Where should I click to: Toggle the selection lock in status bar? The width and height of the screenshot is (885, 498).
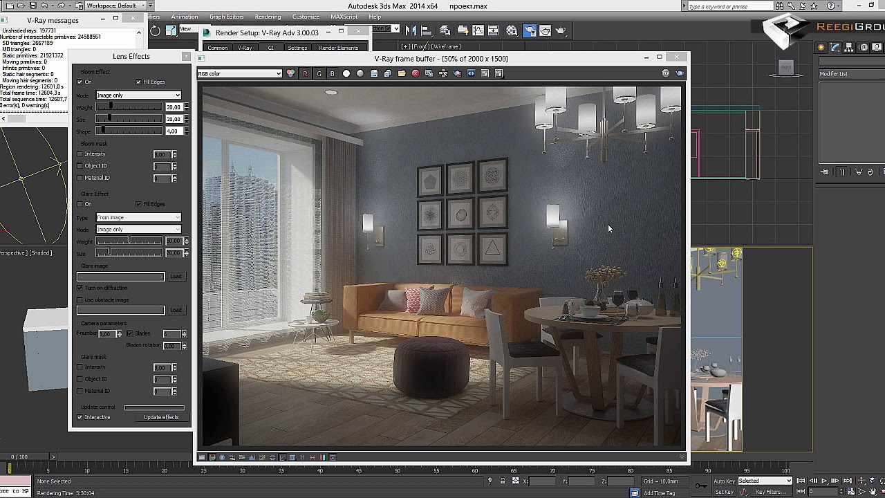[503, 481]
